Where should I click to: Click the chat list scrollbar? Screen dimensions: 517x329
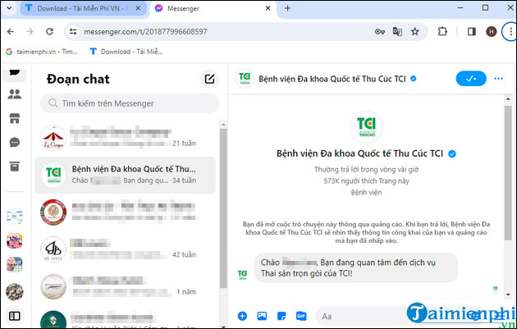pyautogui.click(x=223, y=208)
